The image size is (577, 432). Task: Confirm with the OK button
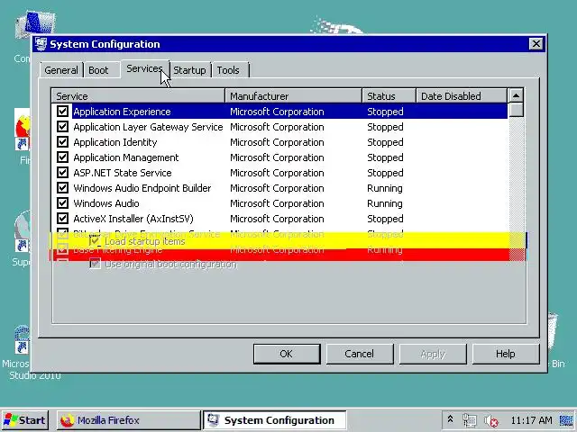pyautogui.click(x=287, y=354)
